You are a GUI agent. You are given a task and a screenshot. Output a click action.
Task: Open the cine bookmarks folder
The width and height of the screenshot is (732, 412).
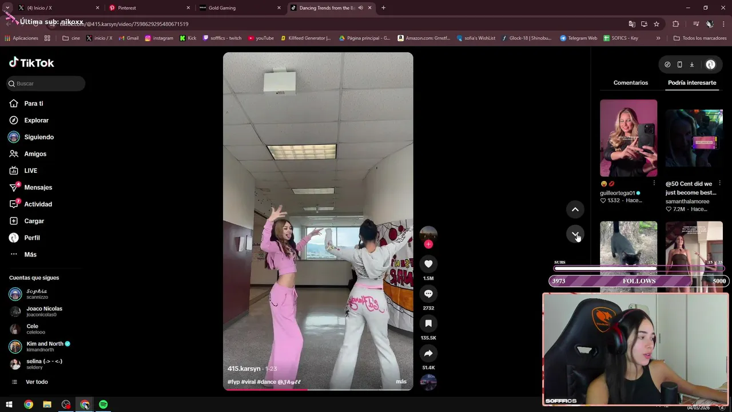[x=71, y=38]
